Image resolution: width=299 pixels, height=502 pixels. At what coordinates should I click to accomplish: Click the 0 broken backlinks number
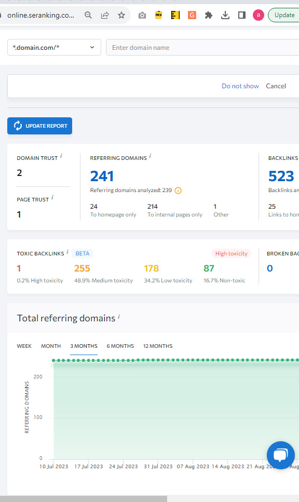point(270,268)
